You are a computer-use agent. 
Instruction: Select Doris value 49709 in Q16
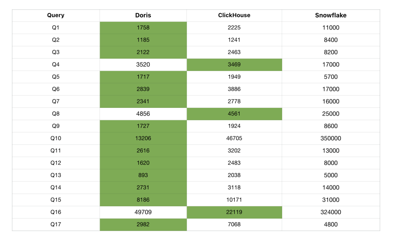[143, 212]
